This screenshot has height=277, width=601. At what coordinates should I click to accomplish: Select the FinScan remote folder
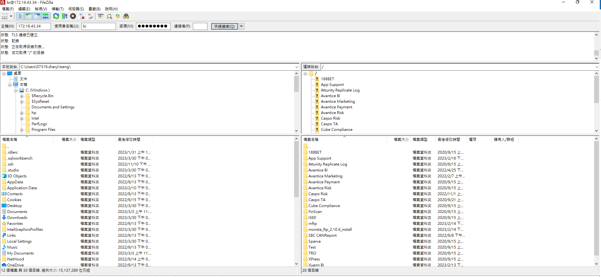(x=315, y=212)
